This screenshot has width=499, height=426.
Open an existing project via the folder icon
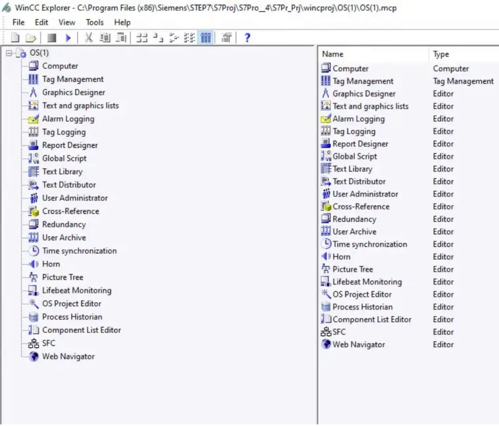tap(30, 37)
